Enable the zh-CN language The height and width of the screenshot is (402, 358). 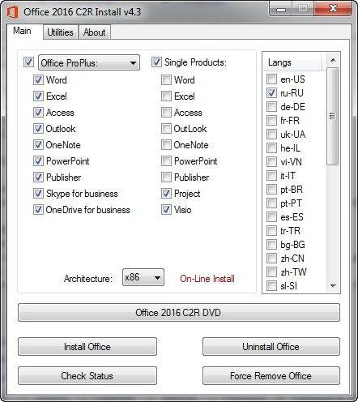[271, 258]
